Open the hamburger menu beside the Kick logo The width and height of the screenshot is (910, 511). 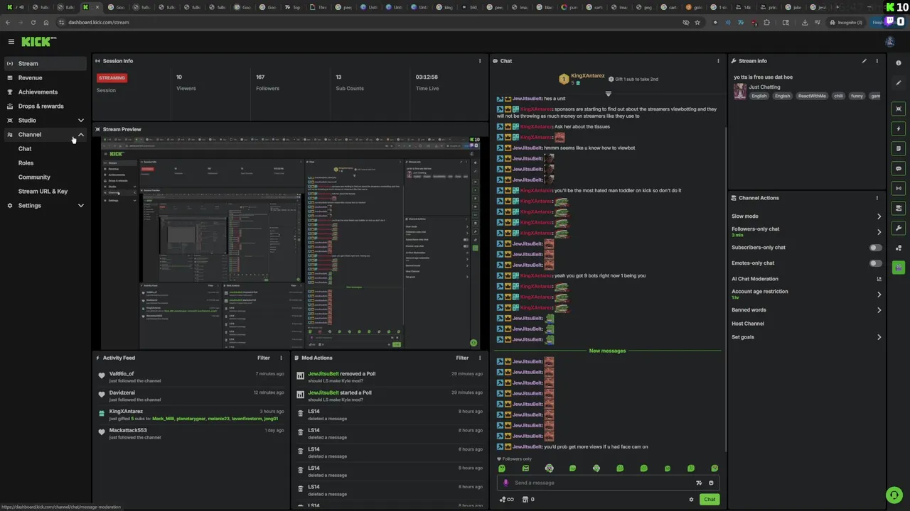11,42
